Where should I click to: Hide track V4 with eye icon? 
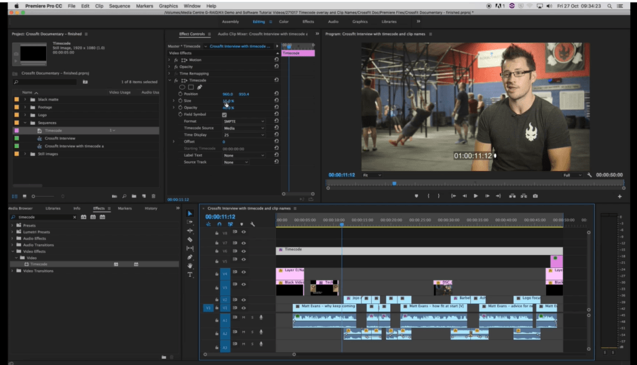[244, 272]
